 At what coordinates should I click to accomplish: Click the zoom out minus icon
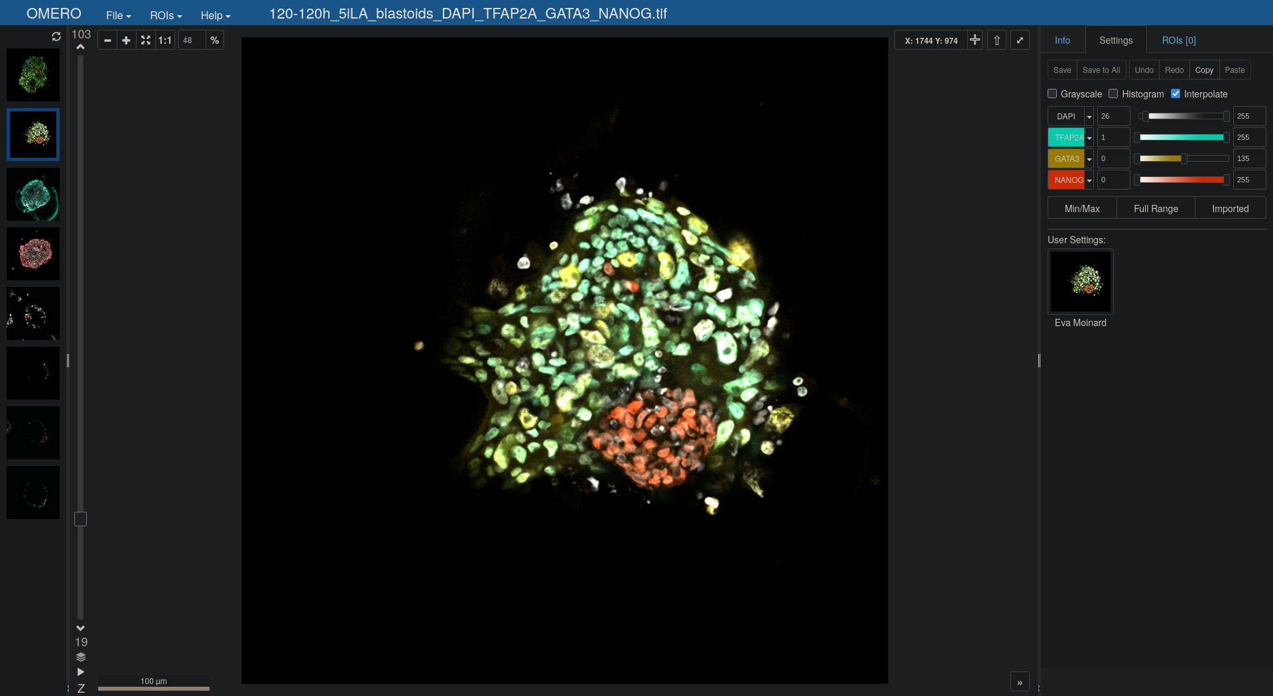click(x=107, y=40)
